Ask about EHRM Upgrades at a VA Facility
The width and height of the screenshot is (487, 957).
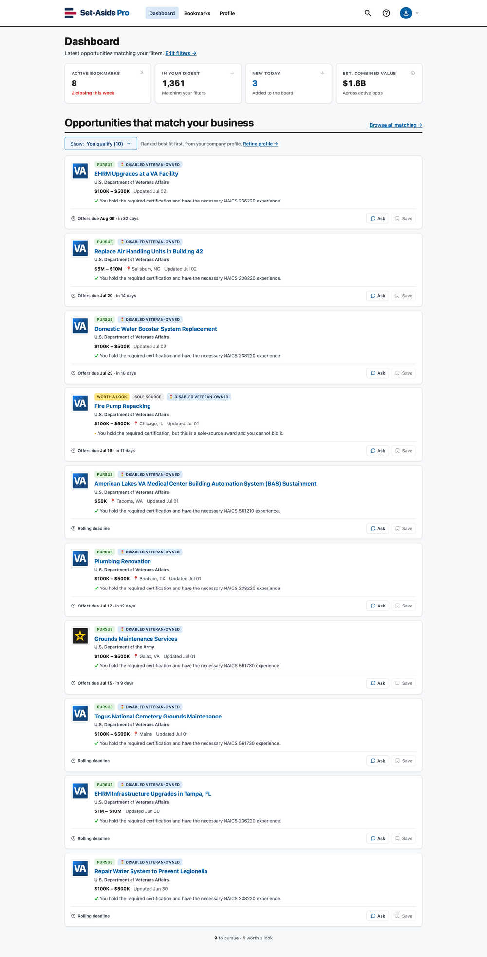point(377,219)
